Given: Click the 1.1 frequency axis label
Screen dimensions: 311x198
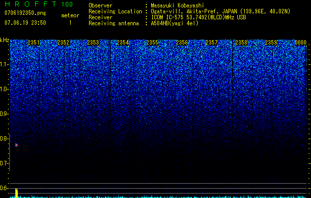Looking at the screenshot, I should click(4, 64).
